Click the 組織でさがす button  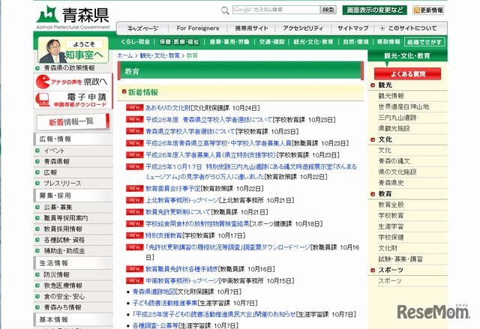(x=424, y=42)
